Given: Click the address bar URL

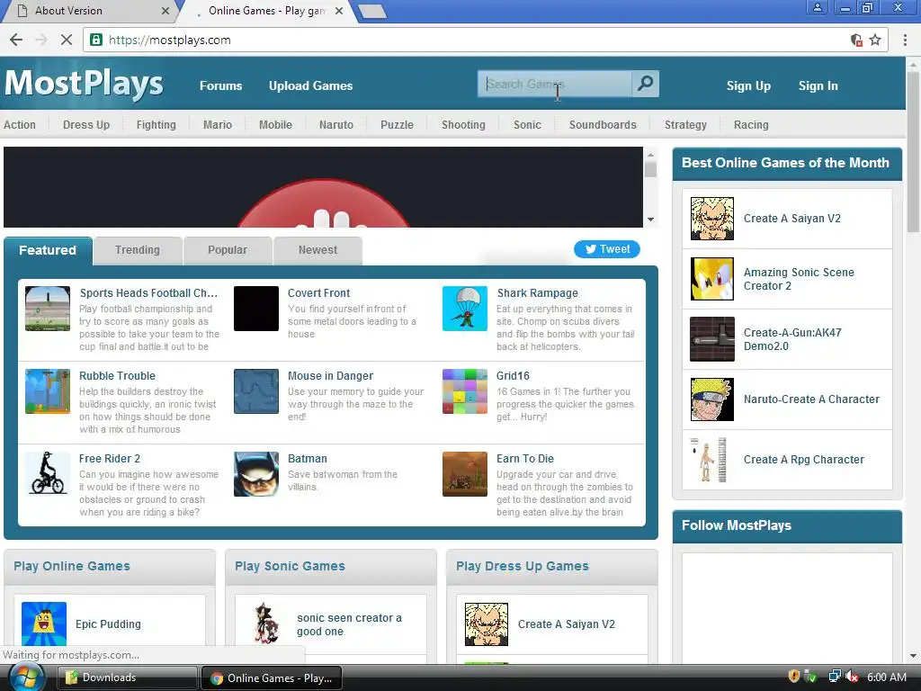Looking at the screenshot, I should [x=170, y=40].
